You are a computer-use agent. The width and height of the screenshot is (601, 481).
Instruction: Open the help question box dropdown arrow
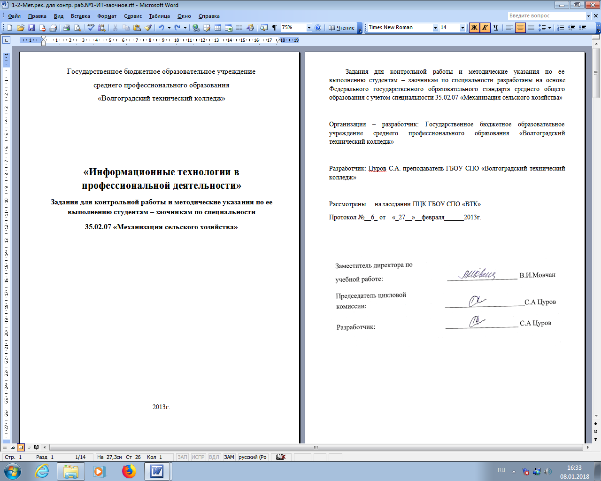(588, 16)
